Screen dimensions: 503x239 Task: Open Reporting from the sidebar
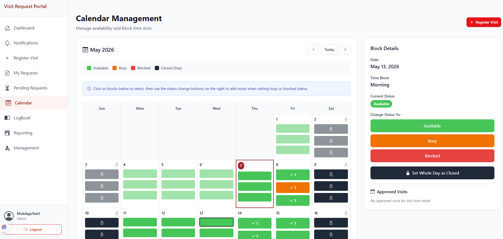coord(34,133)
